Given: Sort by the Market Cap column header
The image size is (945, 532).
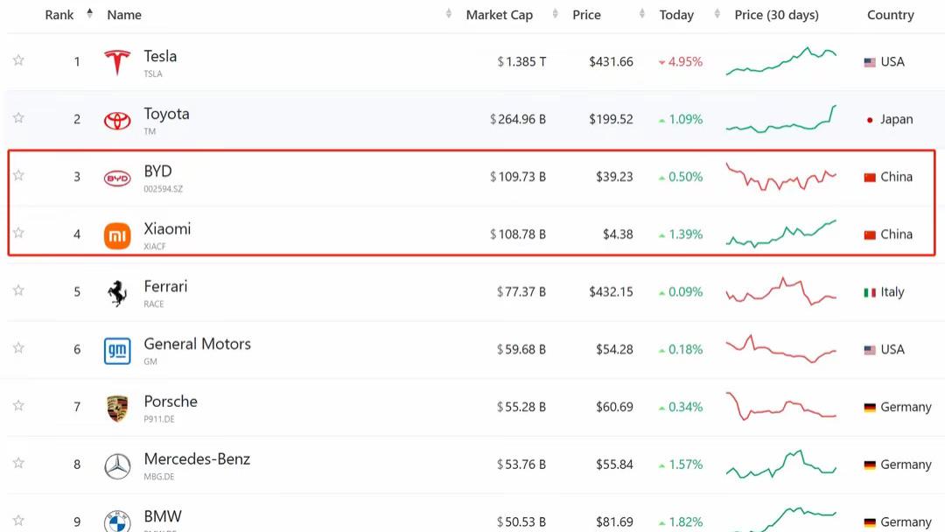Looking at the screenshot, I should [x=499, y=15].
